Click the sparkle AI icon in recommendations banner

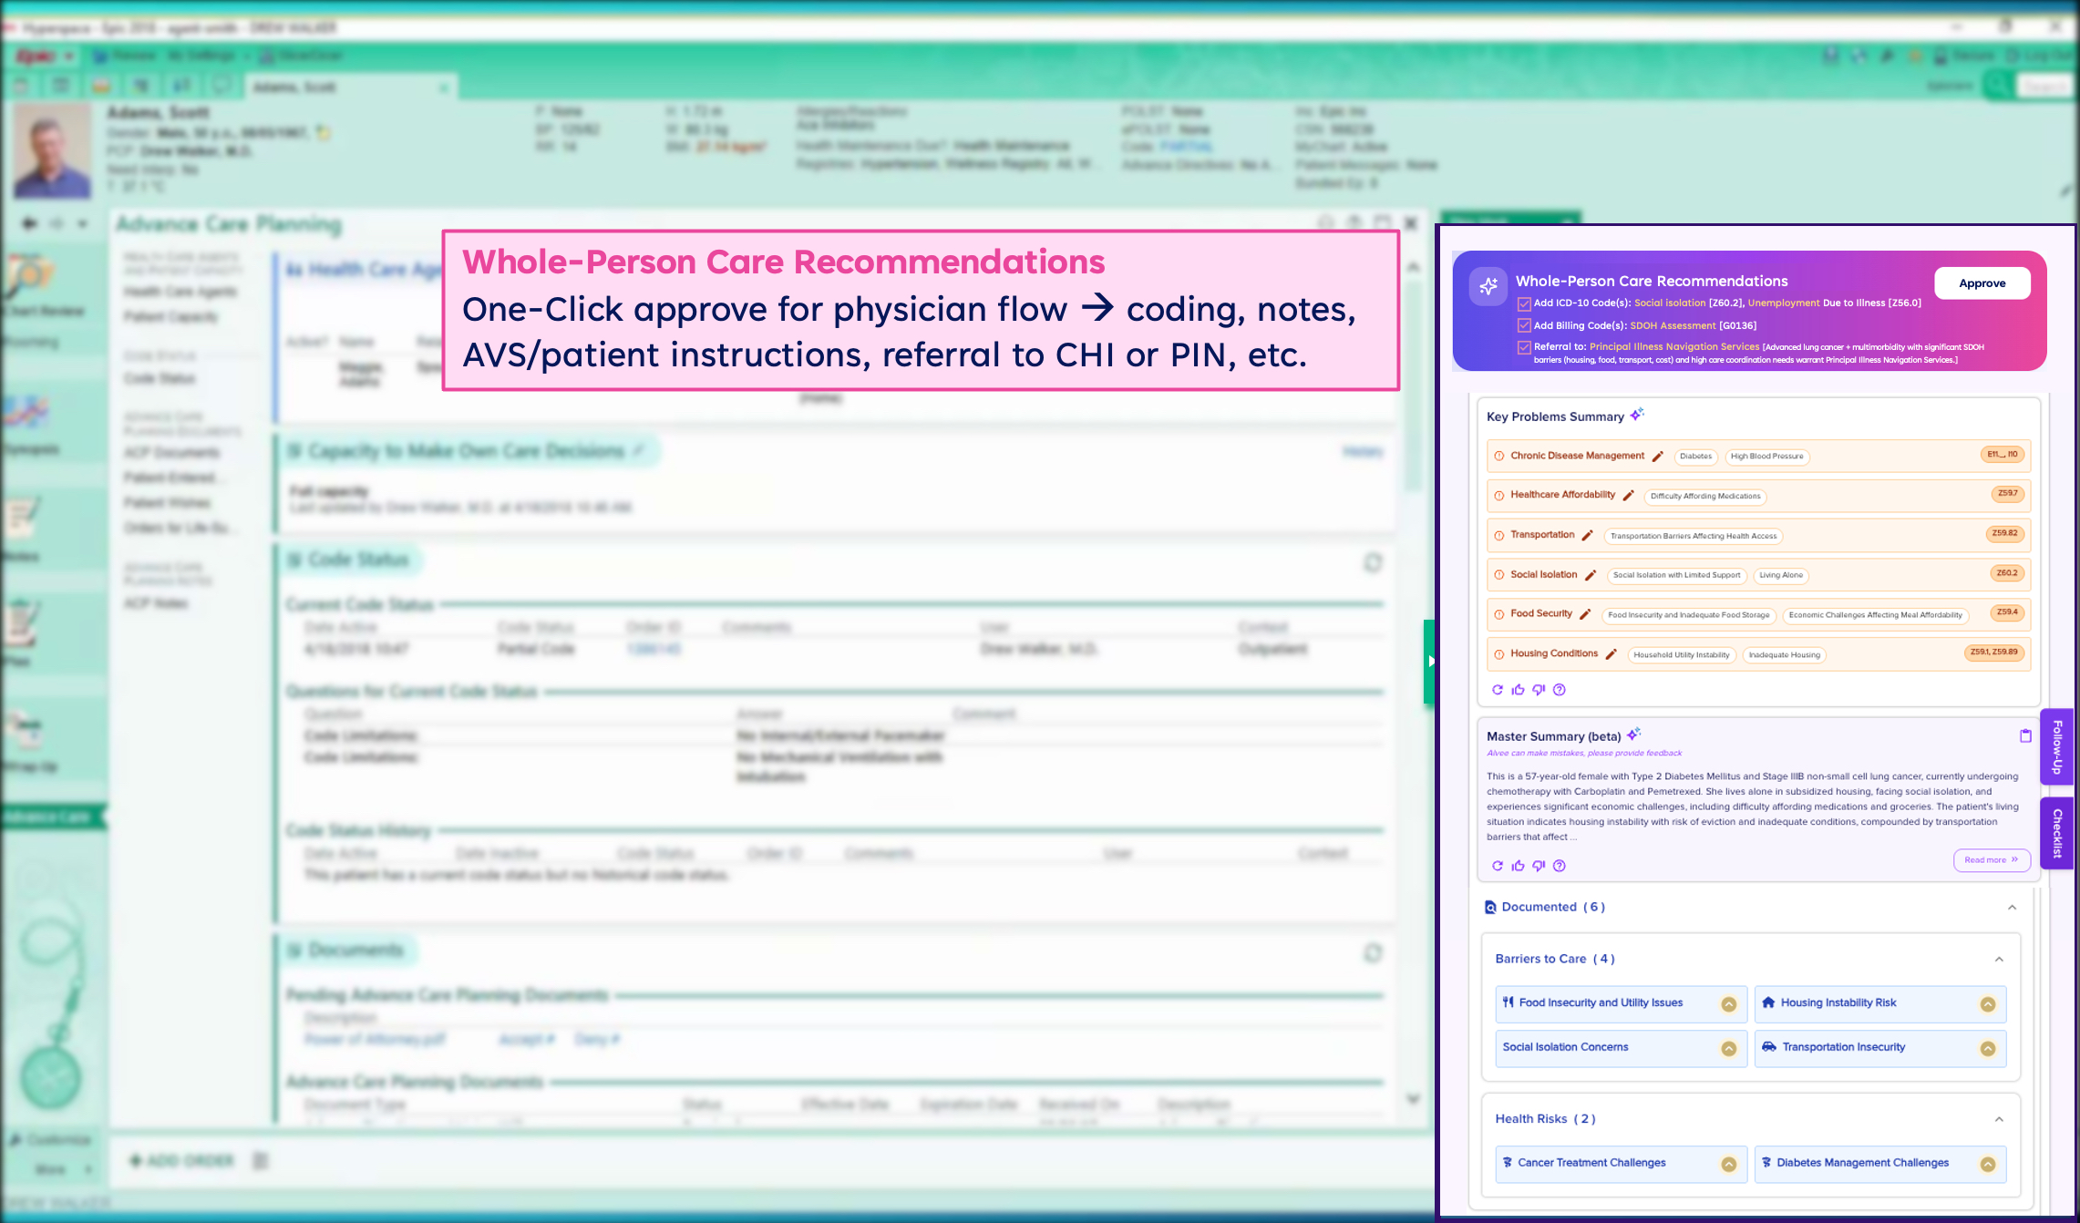(1488, 286)
